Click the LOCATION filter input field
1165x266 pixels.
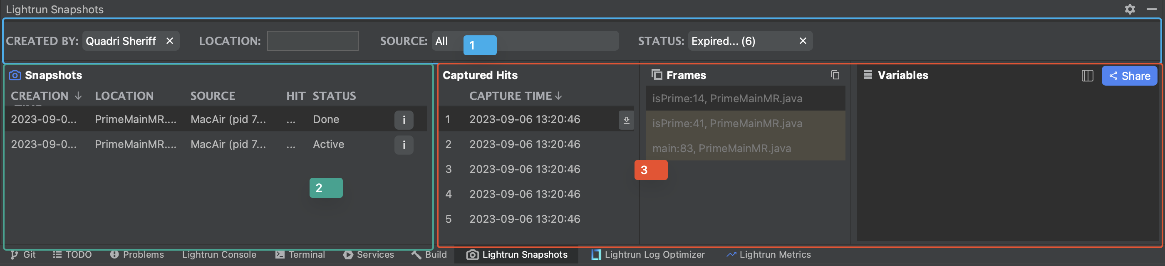click(312, 41)
